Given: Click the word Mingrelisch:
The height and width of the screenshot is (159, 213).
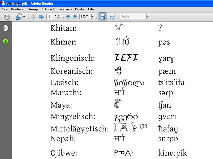Looking at the screenshot, I should click(73, 117).
